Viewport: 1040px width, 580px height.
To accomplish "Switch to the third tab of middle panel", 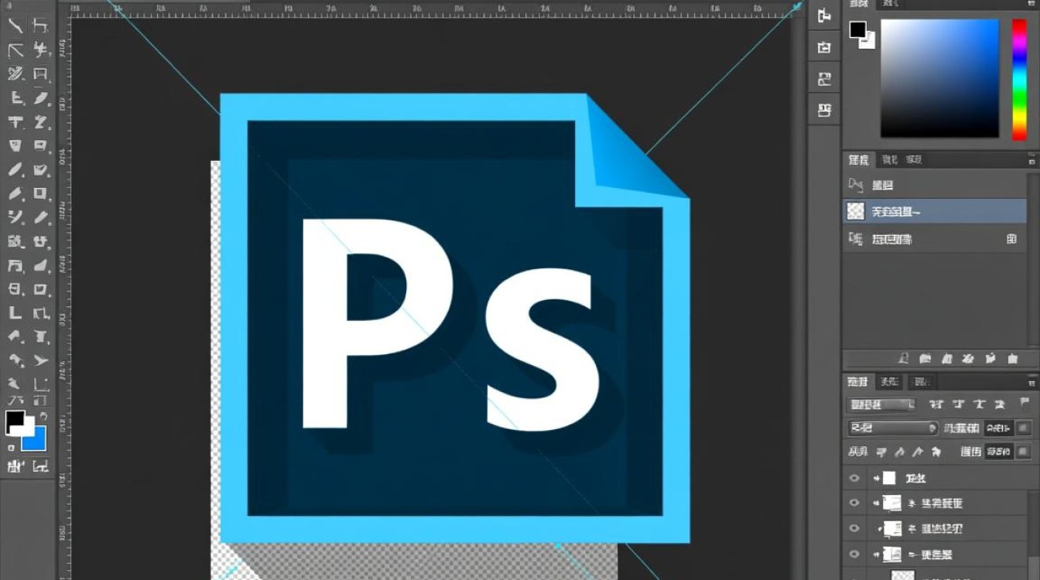I will pyautogui.click(x=914, y=159).
